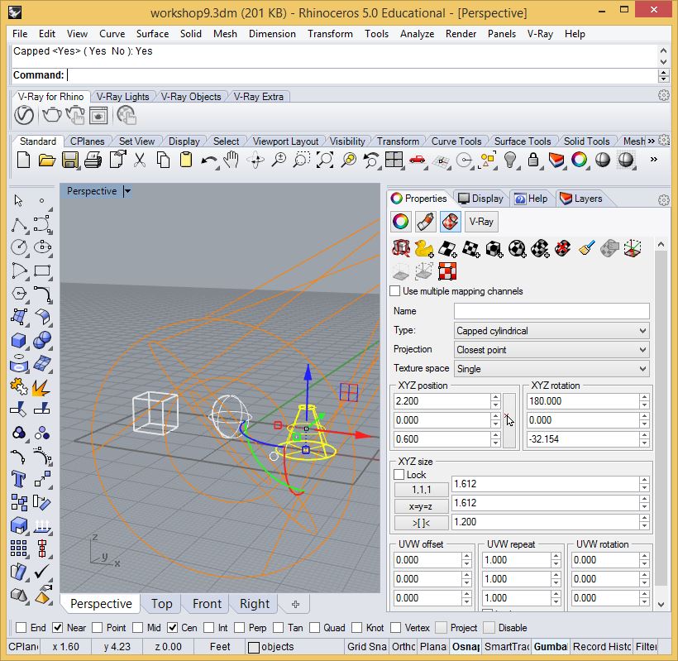This screenshot has width=678, height=661.
Task: Expand the Standard toolbar overflow chevron
Action: coord(654,160)
